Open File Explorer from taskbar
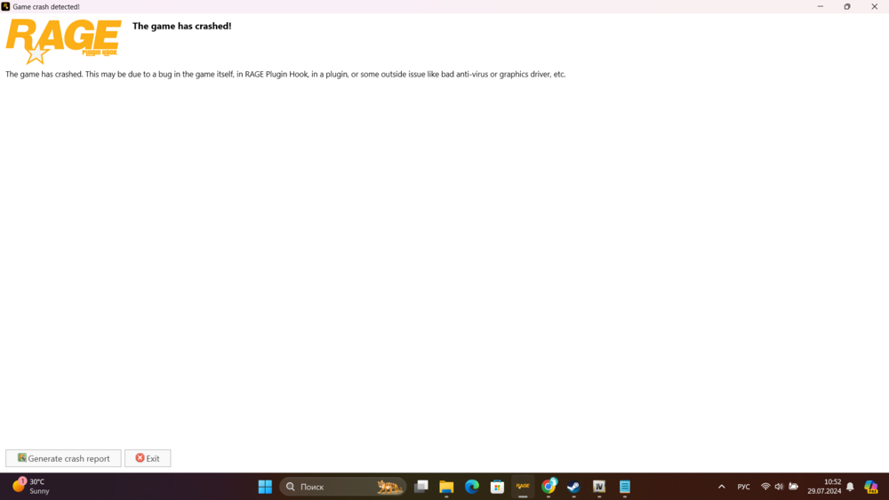 tap(446, 487)
